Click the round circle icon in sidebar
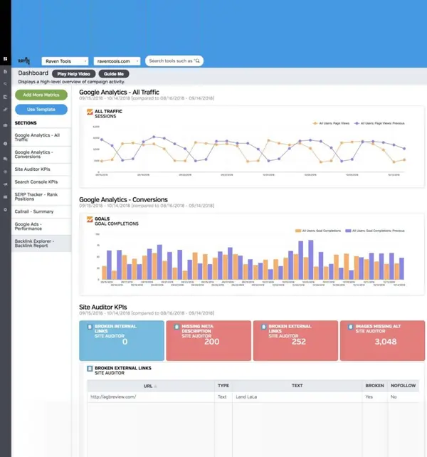Image resolution: width=427 pixels, height=457 pixels. [x=5, y=144]
